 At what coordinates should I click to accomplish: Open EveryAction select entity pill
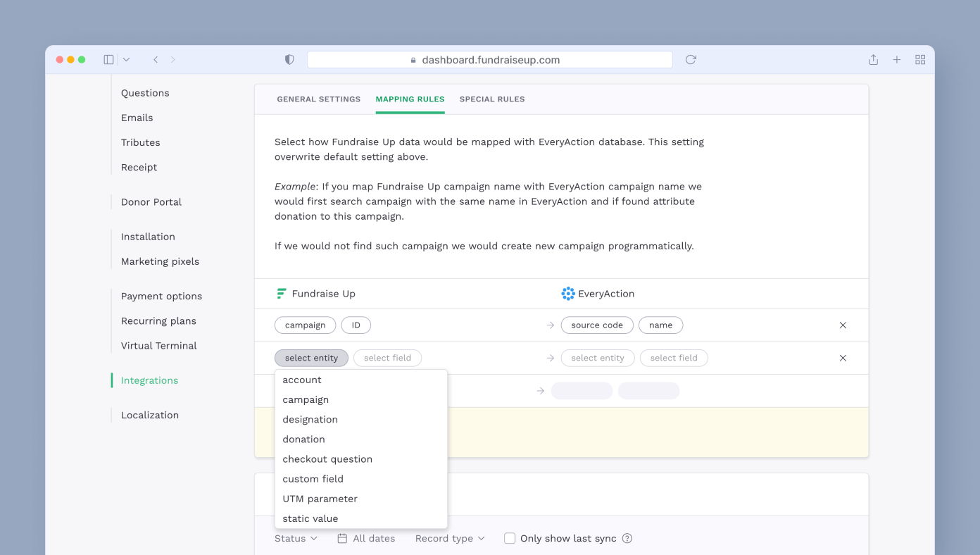coord(598,358)
